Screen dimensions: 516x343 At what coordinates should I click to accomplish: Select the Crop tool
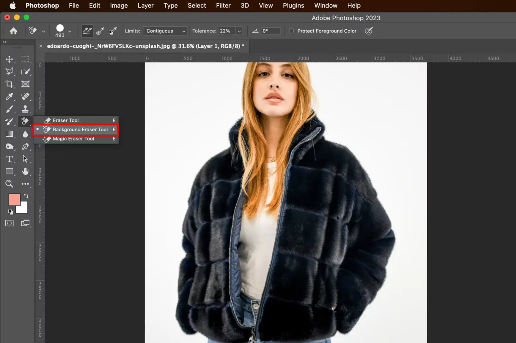(x=9, y=84)
